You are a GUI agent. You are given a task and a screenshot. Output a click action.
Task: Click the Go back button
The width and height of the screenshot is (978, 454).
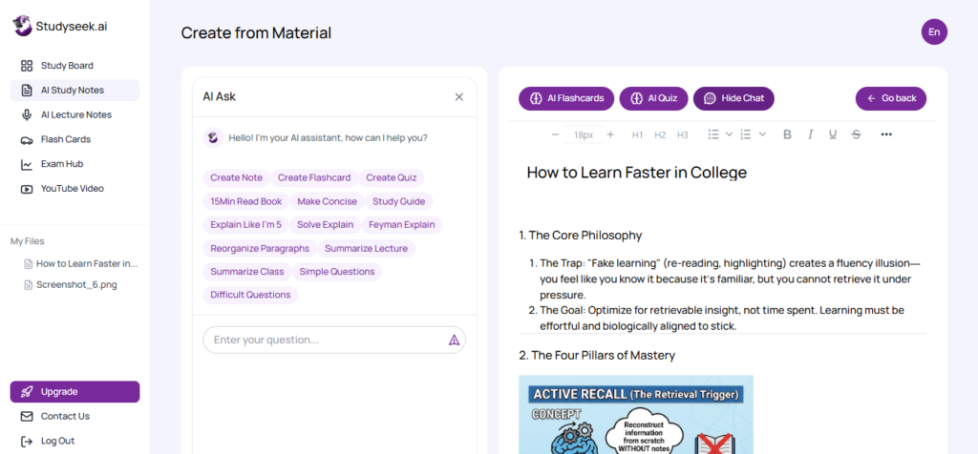(891, 98)
